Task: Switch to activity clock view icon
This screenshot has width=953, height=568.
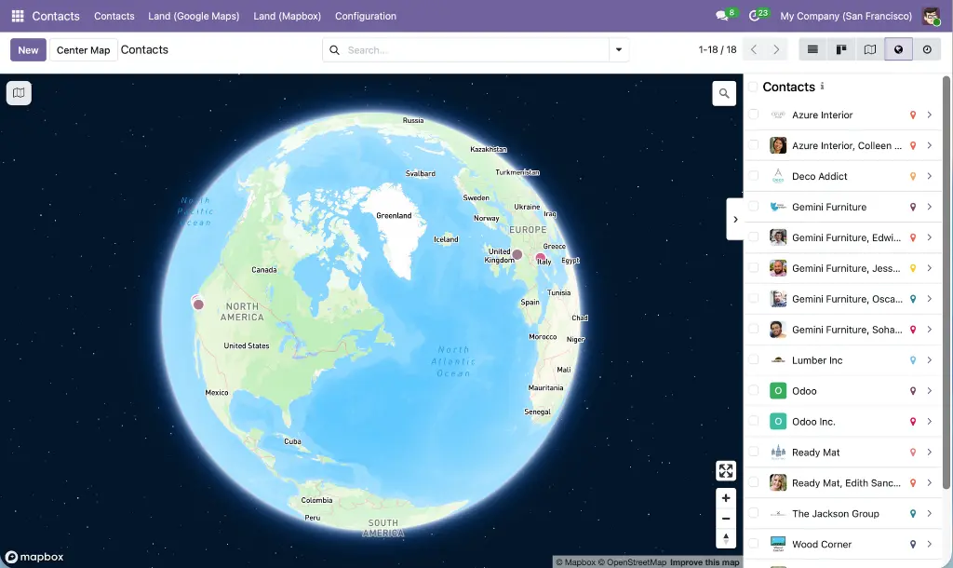Action: click(x=927, y=50)
